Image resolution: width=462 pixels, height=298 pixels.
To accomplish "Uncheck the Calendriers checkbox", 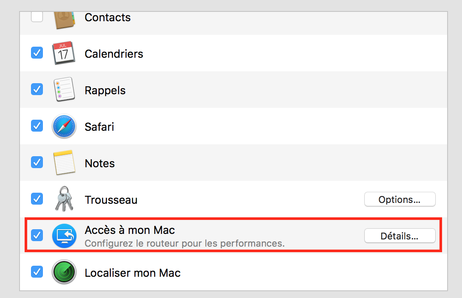I will [37, 53].
